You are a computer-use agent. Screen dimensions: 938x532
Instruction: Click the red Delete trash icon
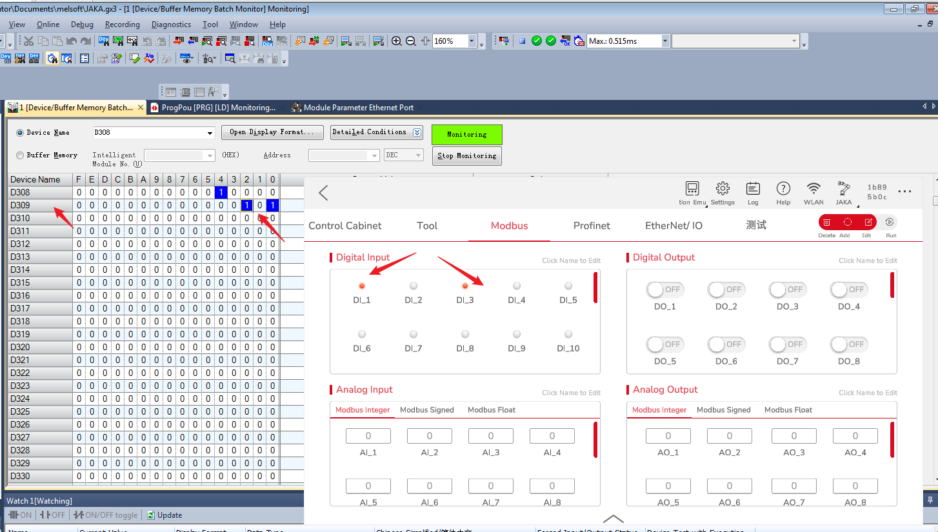click(827, 222)
